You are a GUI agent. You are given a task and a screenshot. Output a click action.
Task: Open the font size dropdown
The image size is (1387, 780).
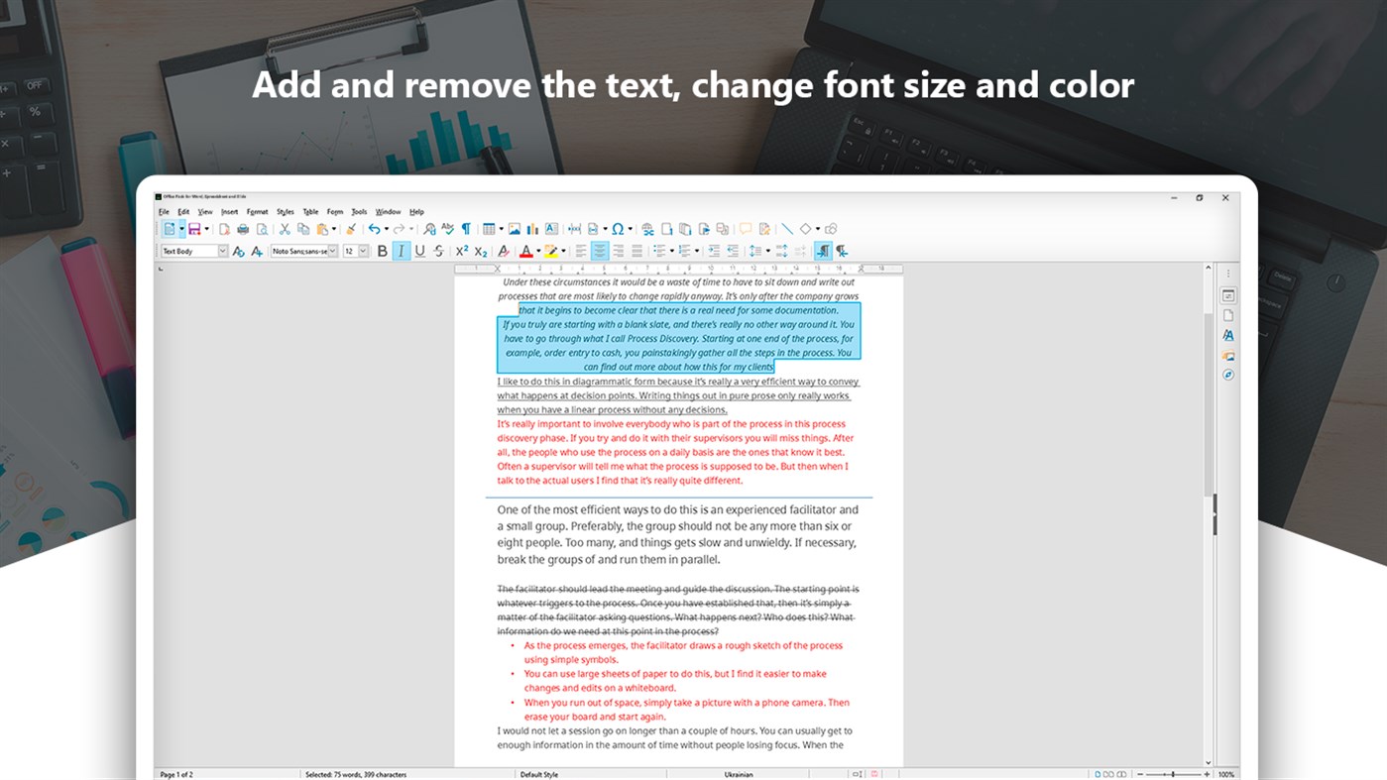click(362, 251)
